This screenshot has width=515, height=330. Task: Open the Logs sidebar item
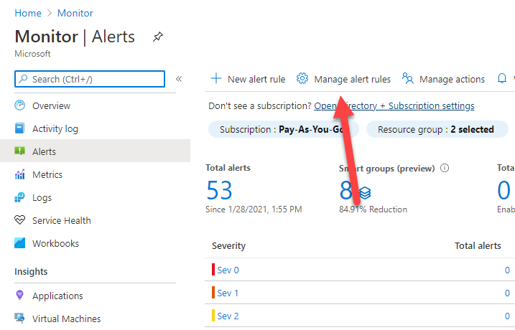click(x=42, y=197)
